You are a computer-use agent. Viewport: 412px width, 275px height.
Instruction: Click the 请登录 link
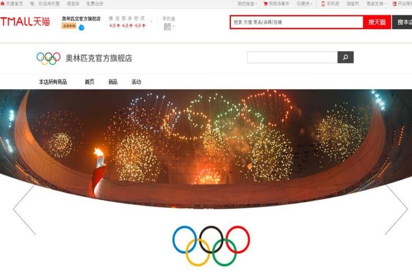click(x=73, y=4)
